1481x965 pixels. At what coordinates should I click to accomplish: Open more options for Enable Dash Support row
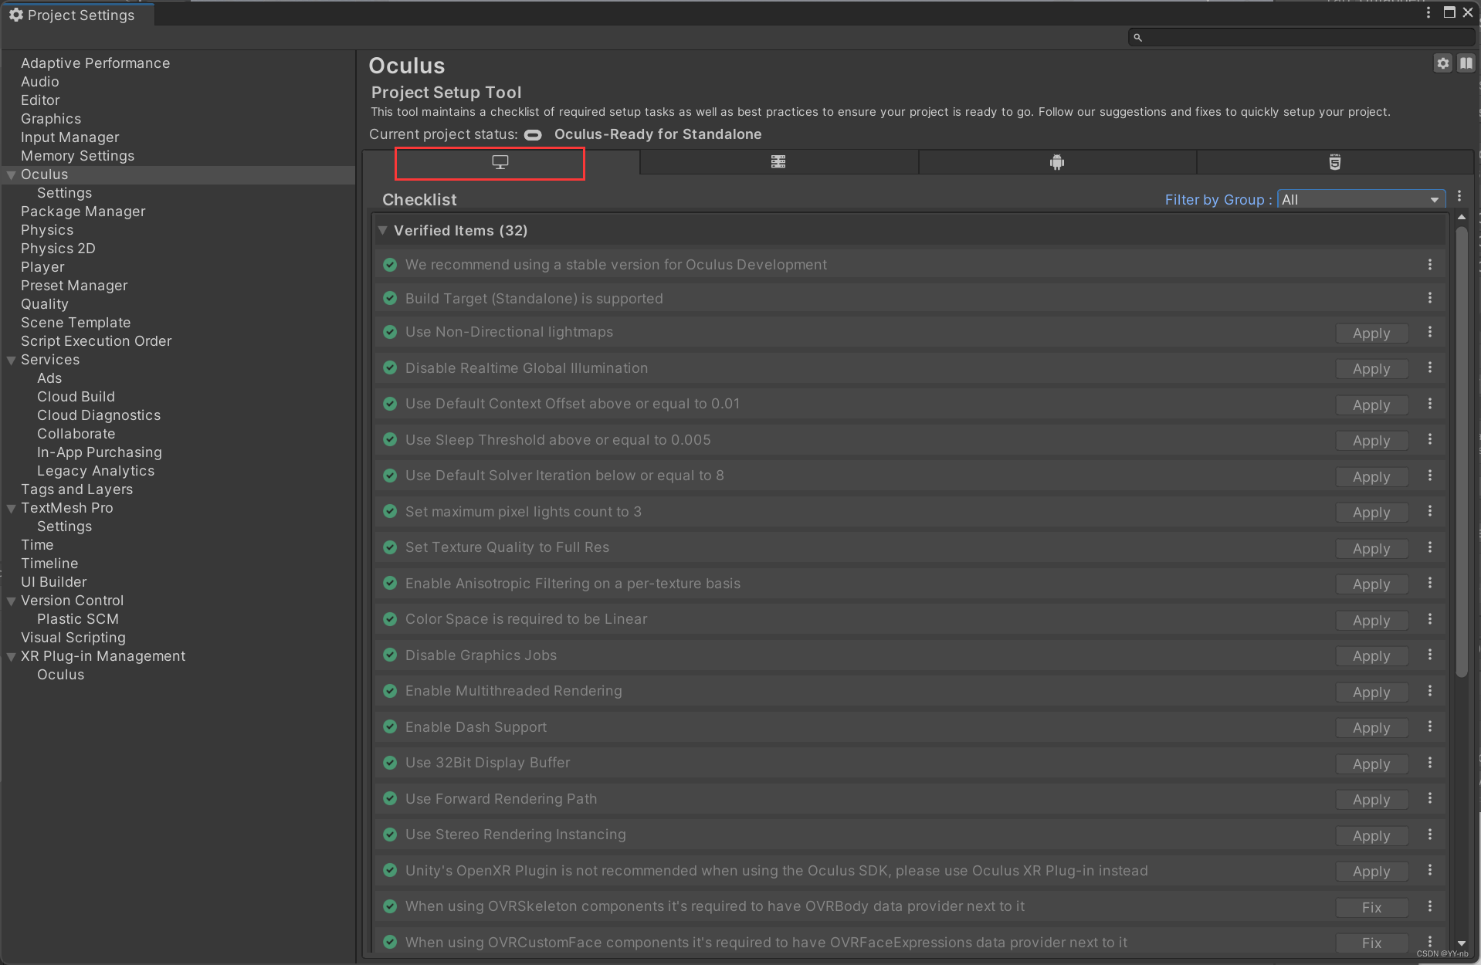[x=1430, y=726]
